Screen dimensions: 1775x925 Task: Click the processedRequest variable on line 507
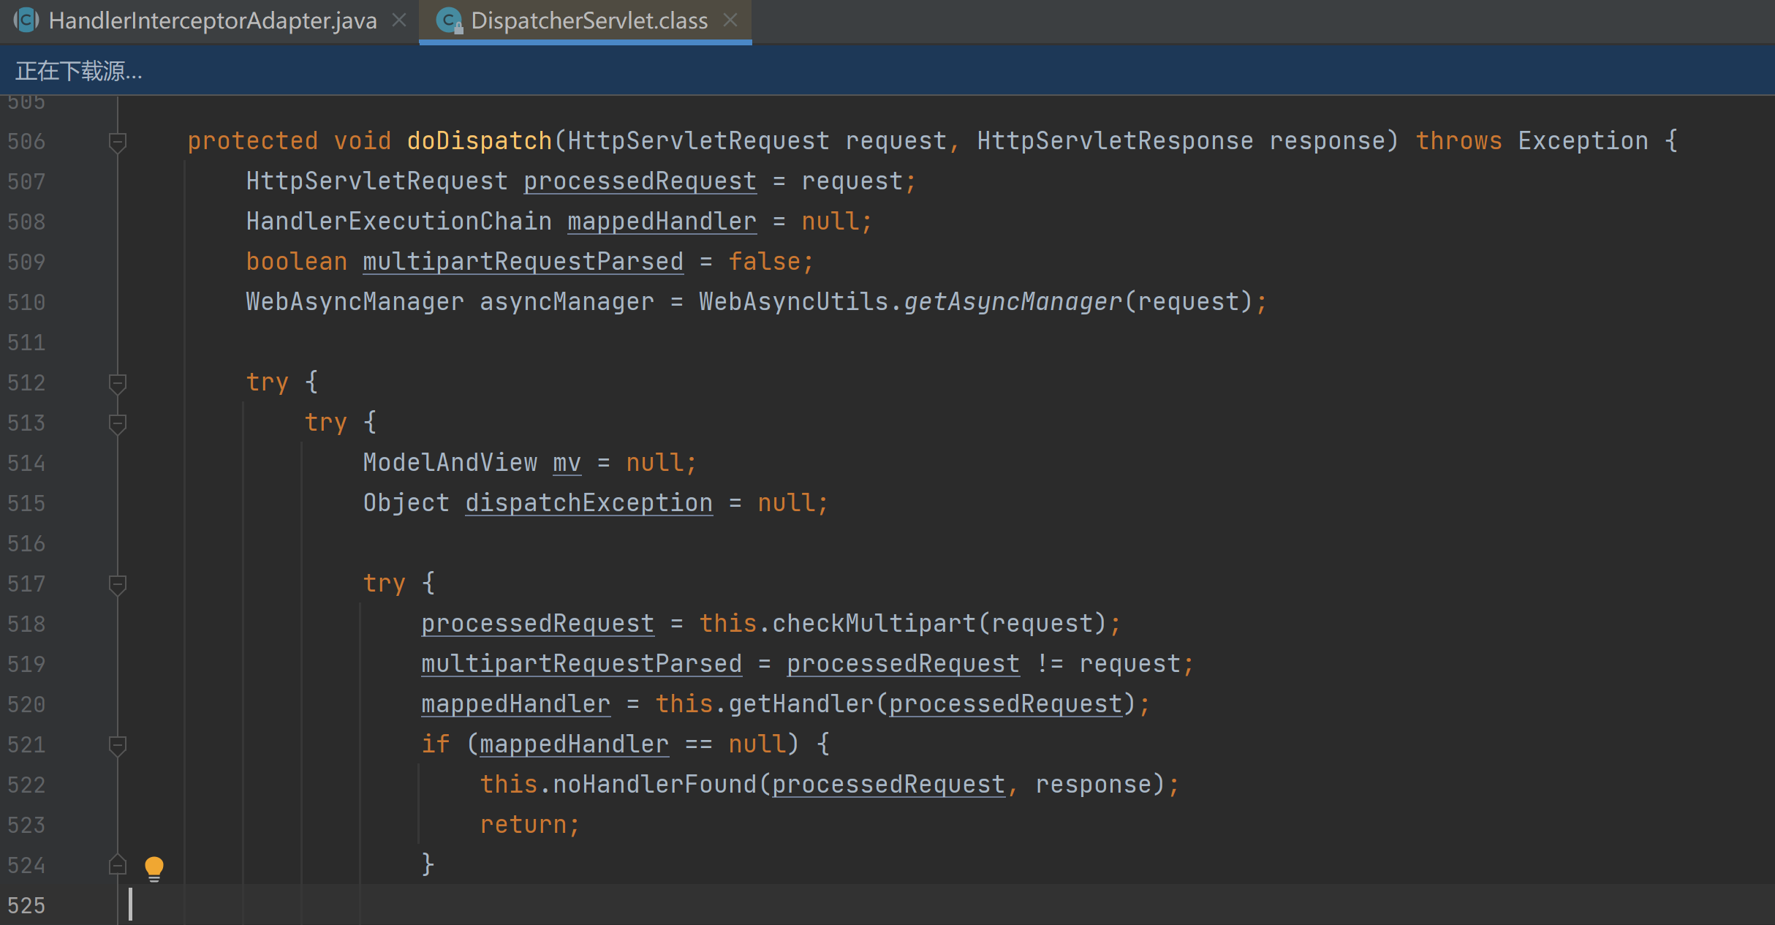(x=640, y=181)
